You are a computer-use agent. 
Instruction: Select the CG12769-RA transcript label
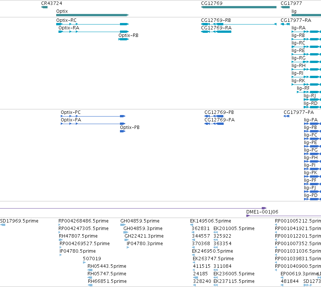[x=216, y=28]
